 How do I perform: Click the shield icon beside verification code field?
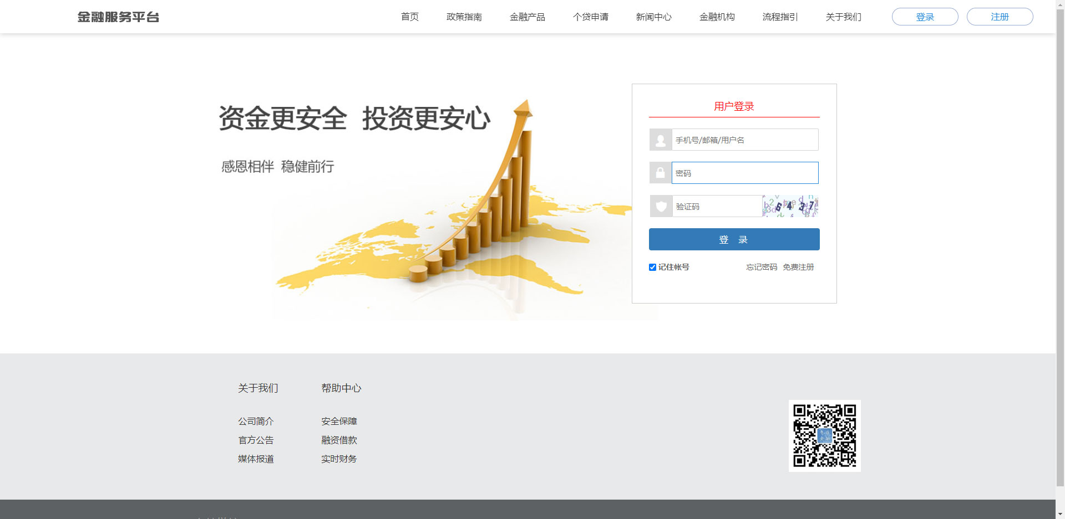(661, 207)
